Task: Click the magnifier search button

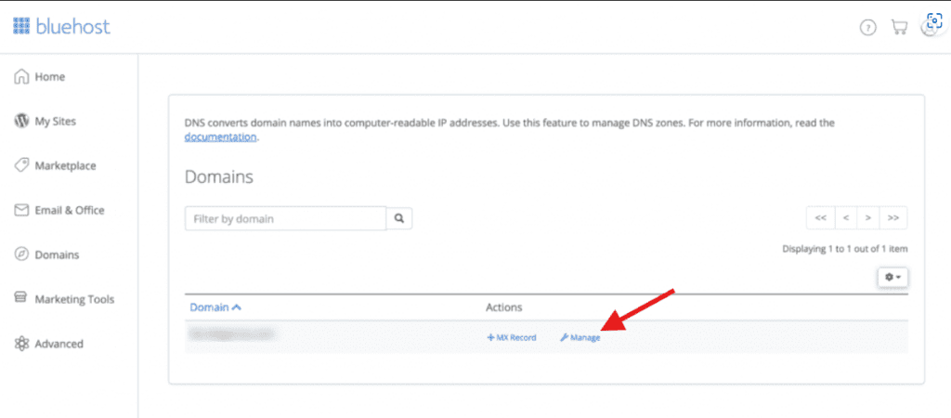Action: coord(399,218)
